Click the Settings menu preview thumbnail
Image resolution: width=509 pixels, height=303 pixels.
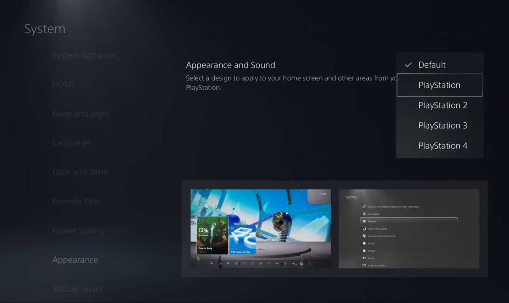coord(409,229)
